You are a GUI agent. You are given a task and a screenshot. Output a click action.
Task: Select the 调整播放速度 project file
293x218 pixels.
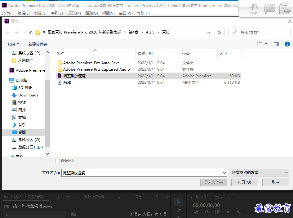(149, 76)
